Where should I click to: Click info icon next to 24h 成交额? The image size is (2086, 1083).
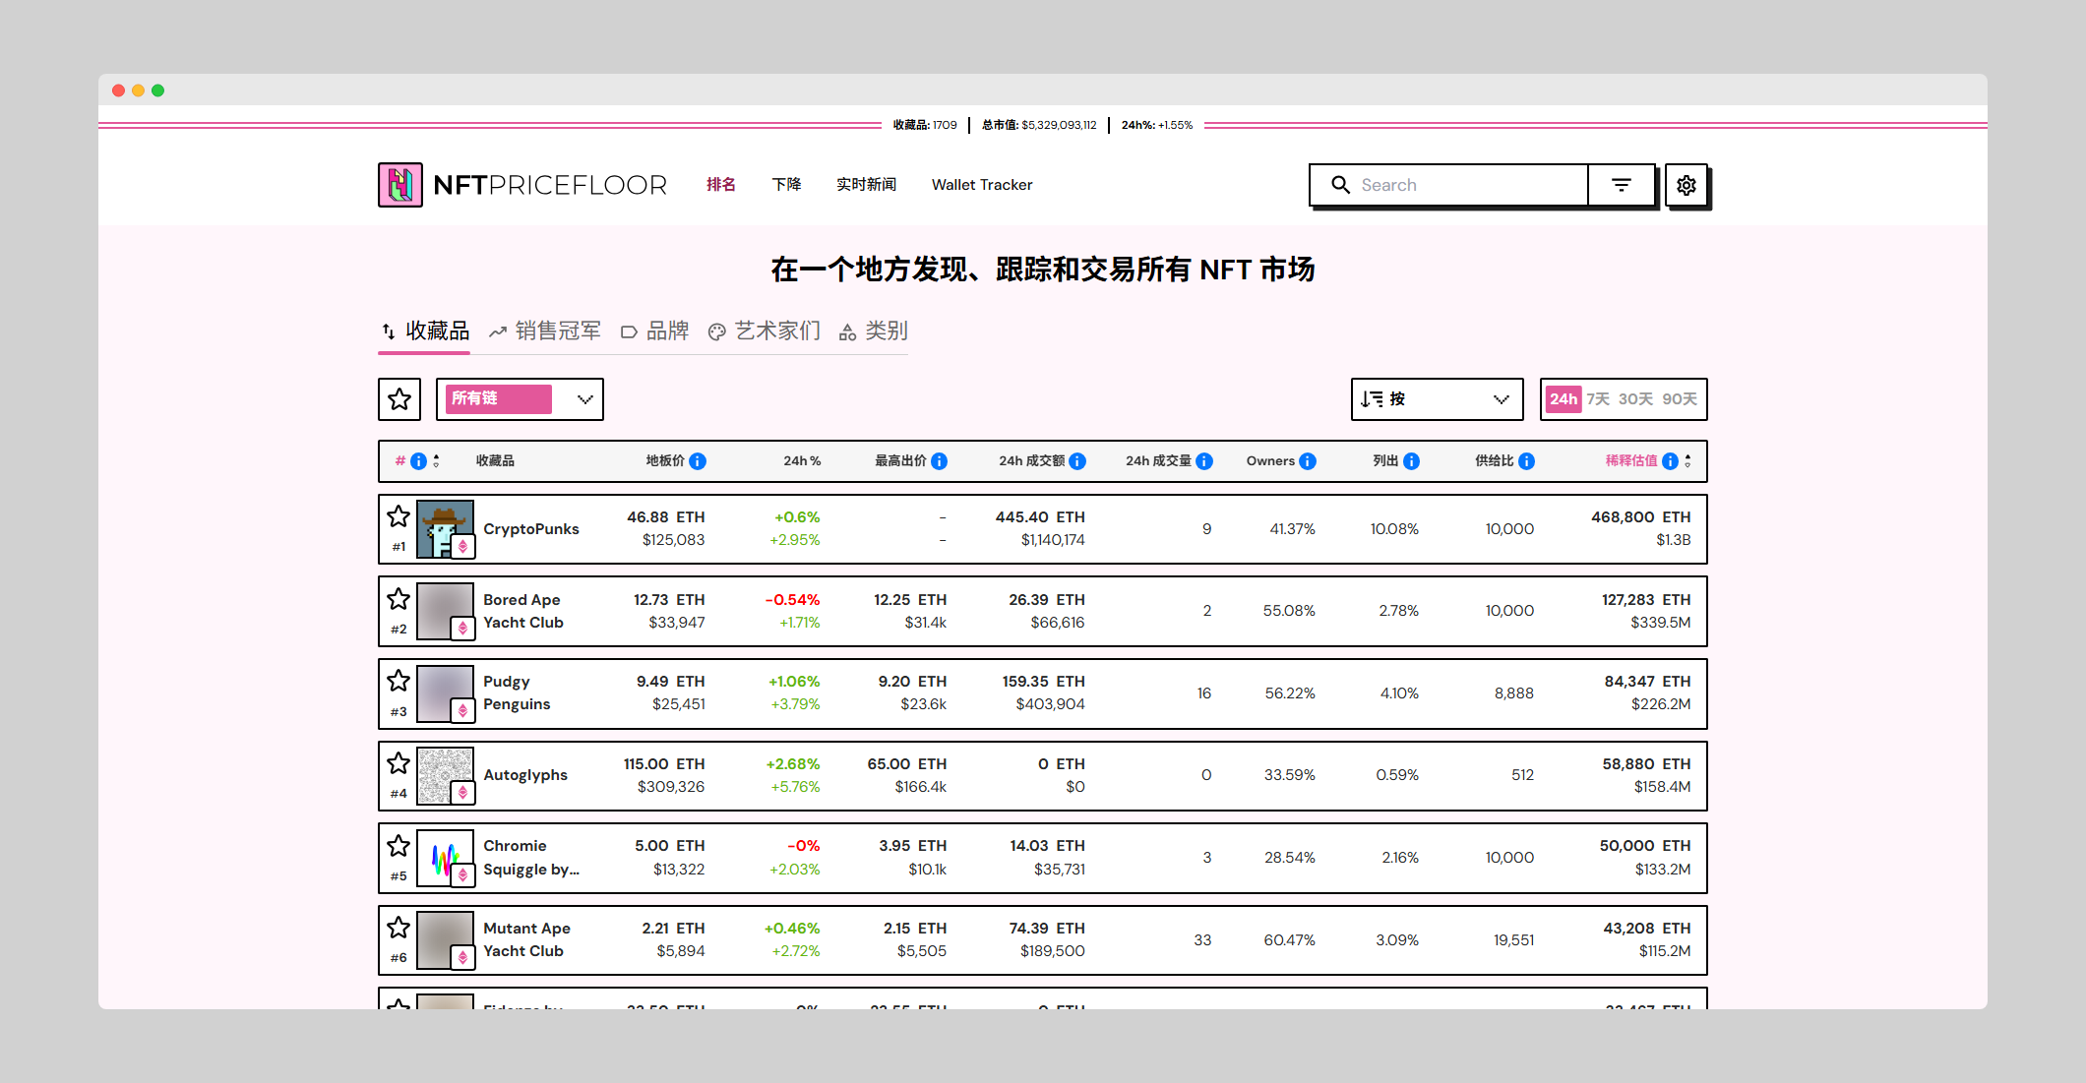(1077, 461)
